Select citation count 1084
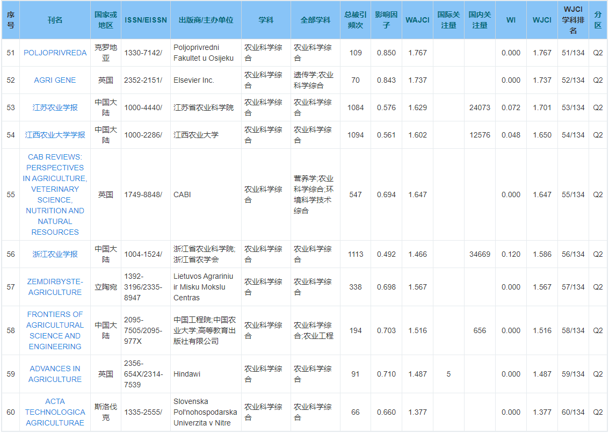The width and height of the screenshot is (609, 433). click(x=356, y=107)
